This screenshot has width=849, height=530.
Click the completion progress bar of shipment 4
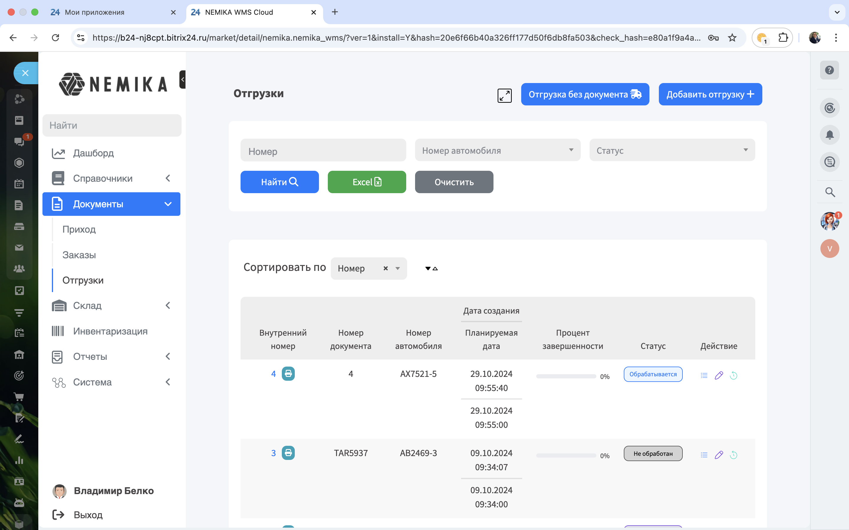(565, 377)
